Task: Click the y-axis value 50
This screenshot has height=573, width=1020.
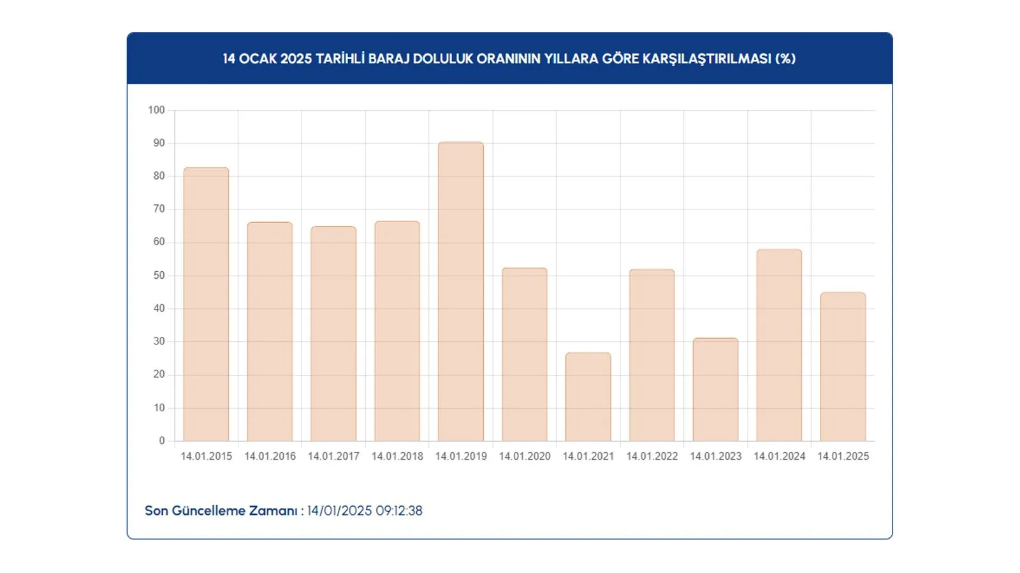Action: (159, 275)
